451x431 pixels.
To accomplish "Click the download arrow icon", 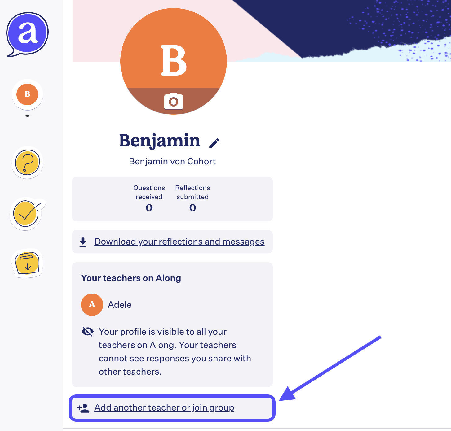I will point(83,242).
